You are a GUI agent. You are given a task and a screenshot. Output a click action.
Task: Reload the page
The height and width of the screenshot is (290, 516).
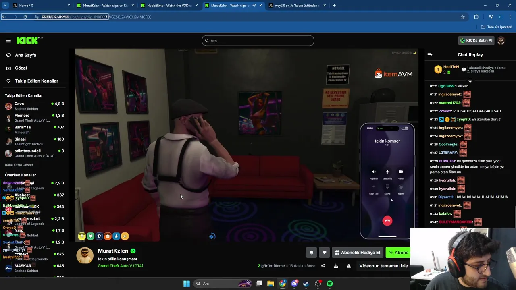(25, 17)
